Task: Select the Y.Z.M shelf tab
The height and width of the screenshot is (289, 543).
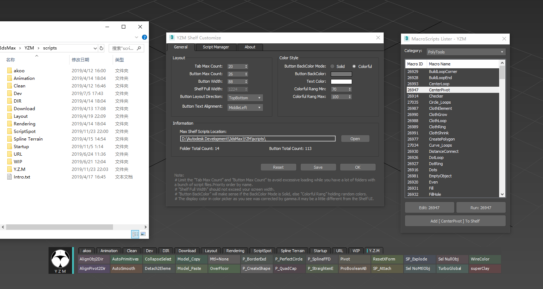Action: [374, 251]
